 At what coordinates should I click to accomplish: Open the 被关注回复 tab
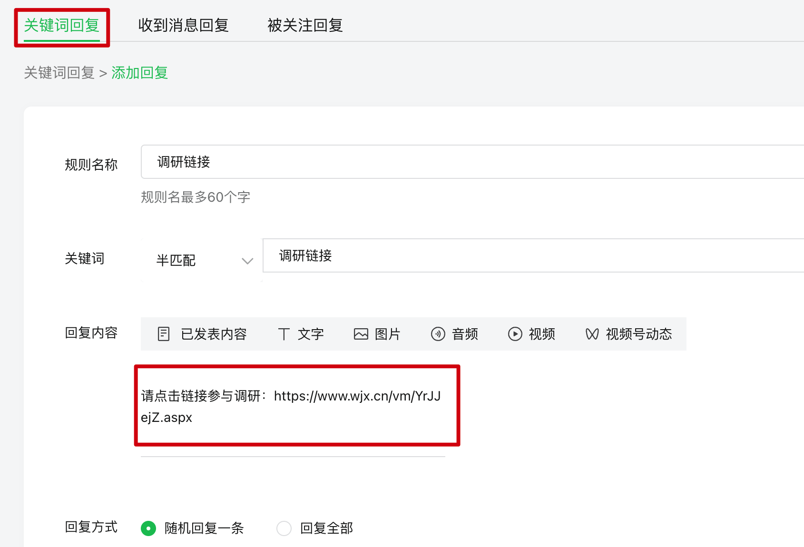pyautogui.click(x=305, y=25)
